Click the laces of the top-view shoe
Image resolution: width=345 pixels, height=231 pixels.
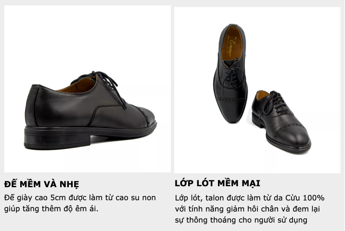point(231,74)
